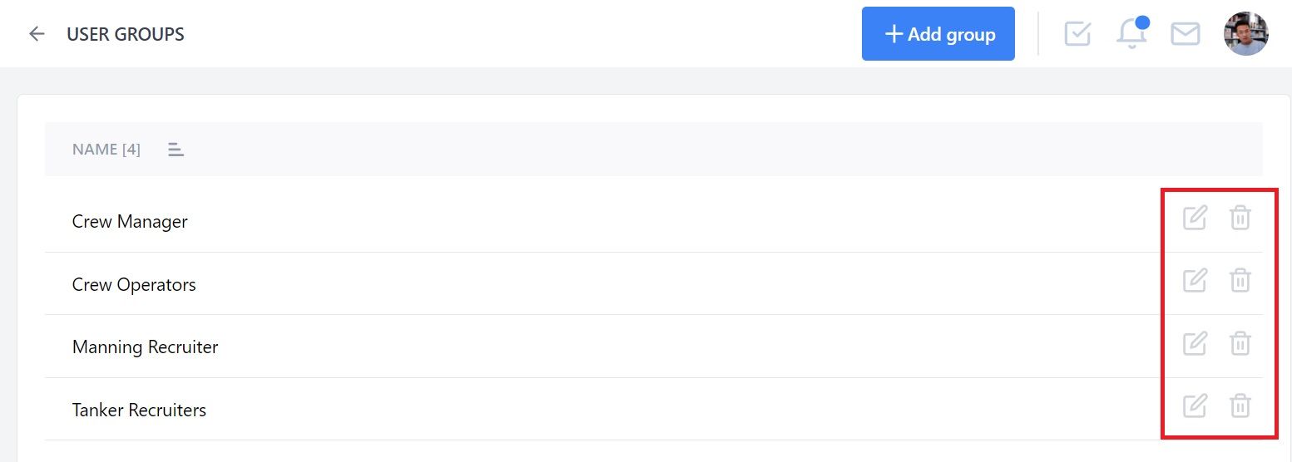The height and width of the screenshot is (462, 1292).
Task: Click the NAME [4] column header
Action: tap(106, 150)
